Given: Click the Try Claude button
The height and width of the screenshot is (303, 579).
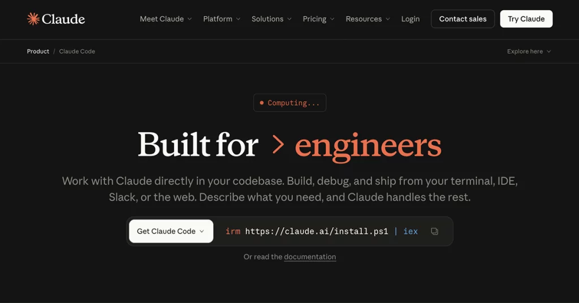Looking at the screenshot, I should (526, 19).
